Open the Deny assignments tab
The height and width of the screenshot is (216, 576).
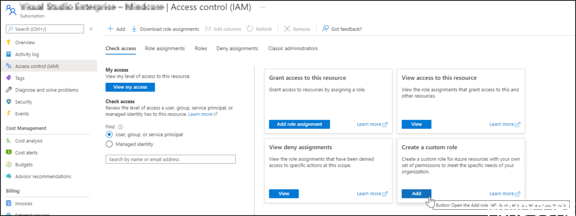coord(237,48)
